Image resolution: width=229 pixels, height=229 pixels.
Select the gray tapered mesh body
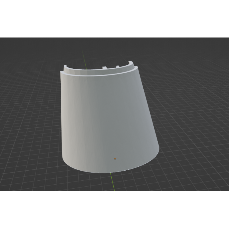point(109,120)
